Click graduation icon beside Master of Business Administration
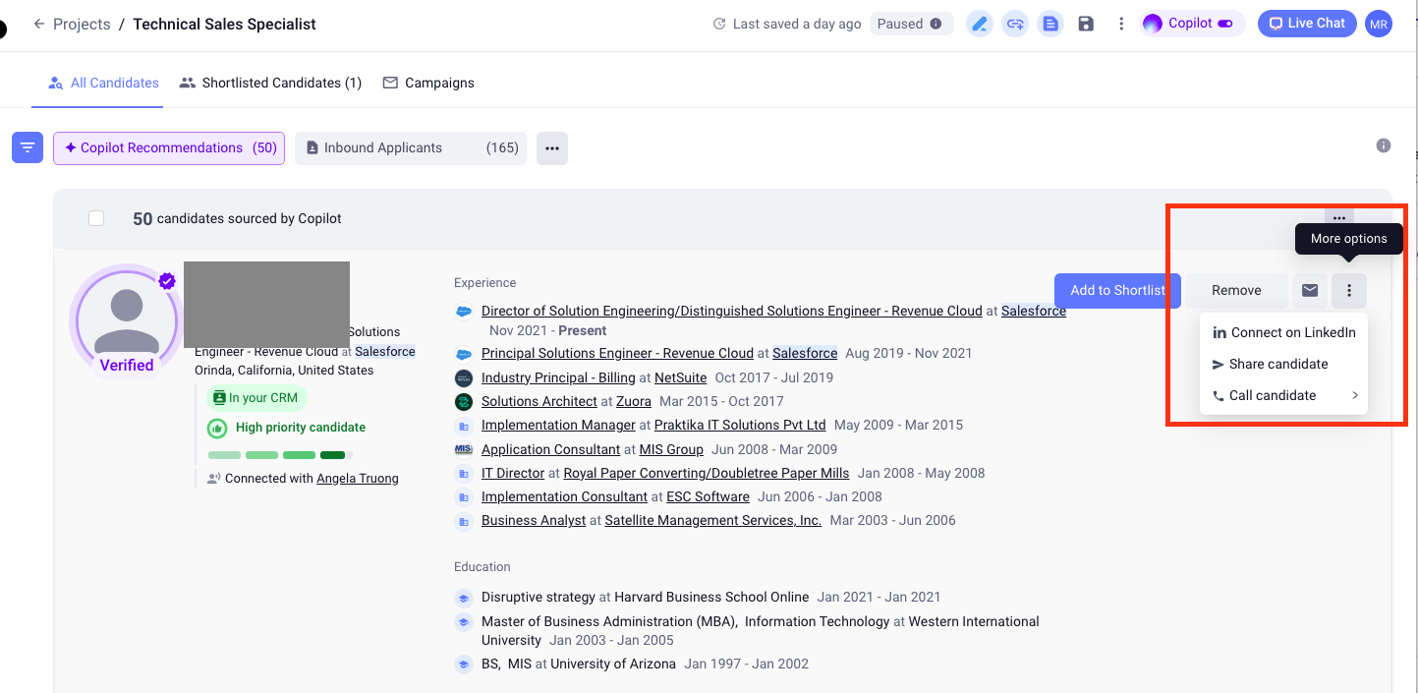The width and height of the screenshot is (1418, 693). tap(464, 622)
